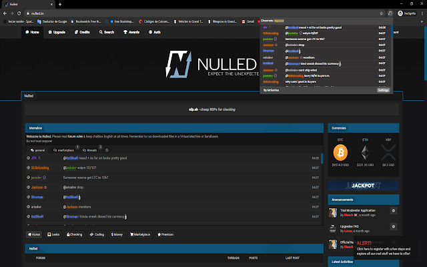
Task: Click the Nulled breadcrumb tab
Action: [29, 96]
